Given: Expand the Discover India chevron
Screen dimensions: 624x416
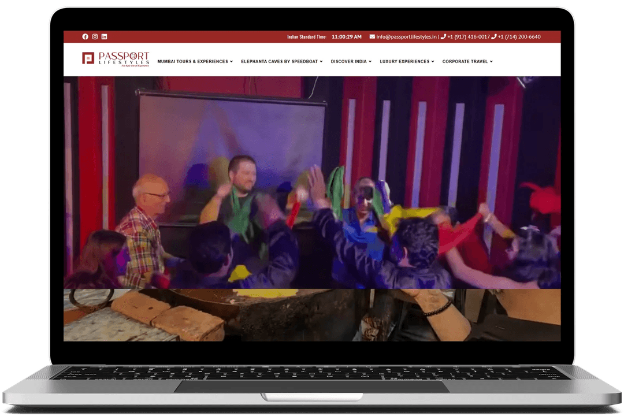Looking at the screenshot, I should pos(370,61).
